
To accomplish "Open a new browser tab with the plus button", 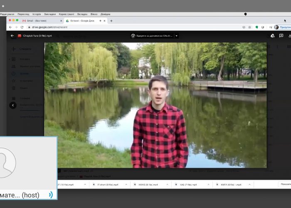I will [x=111, y=20].
